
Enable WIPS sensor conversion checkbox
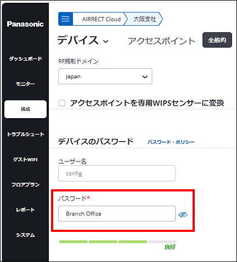[x=62, y=103]
